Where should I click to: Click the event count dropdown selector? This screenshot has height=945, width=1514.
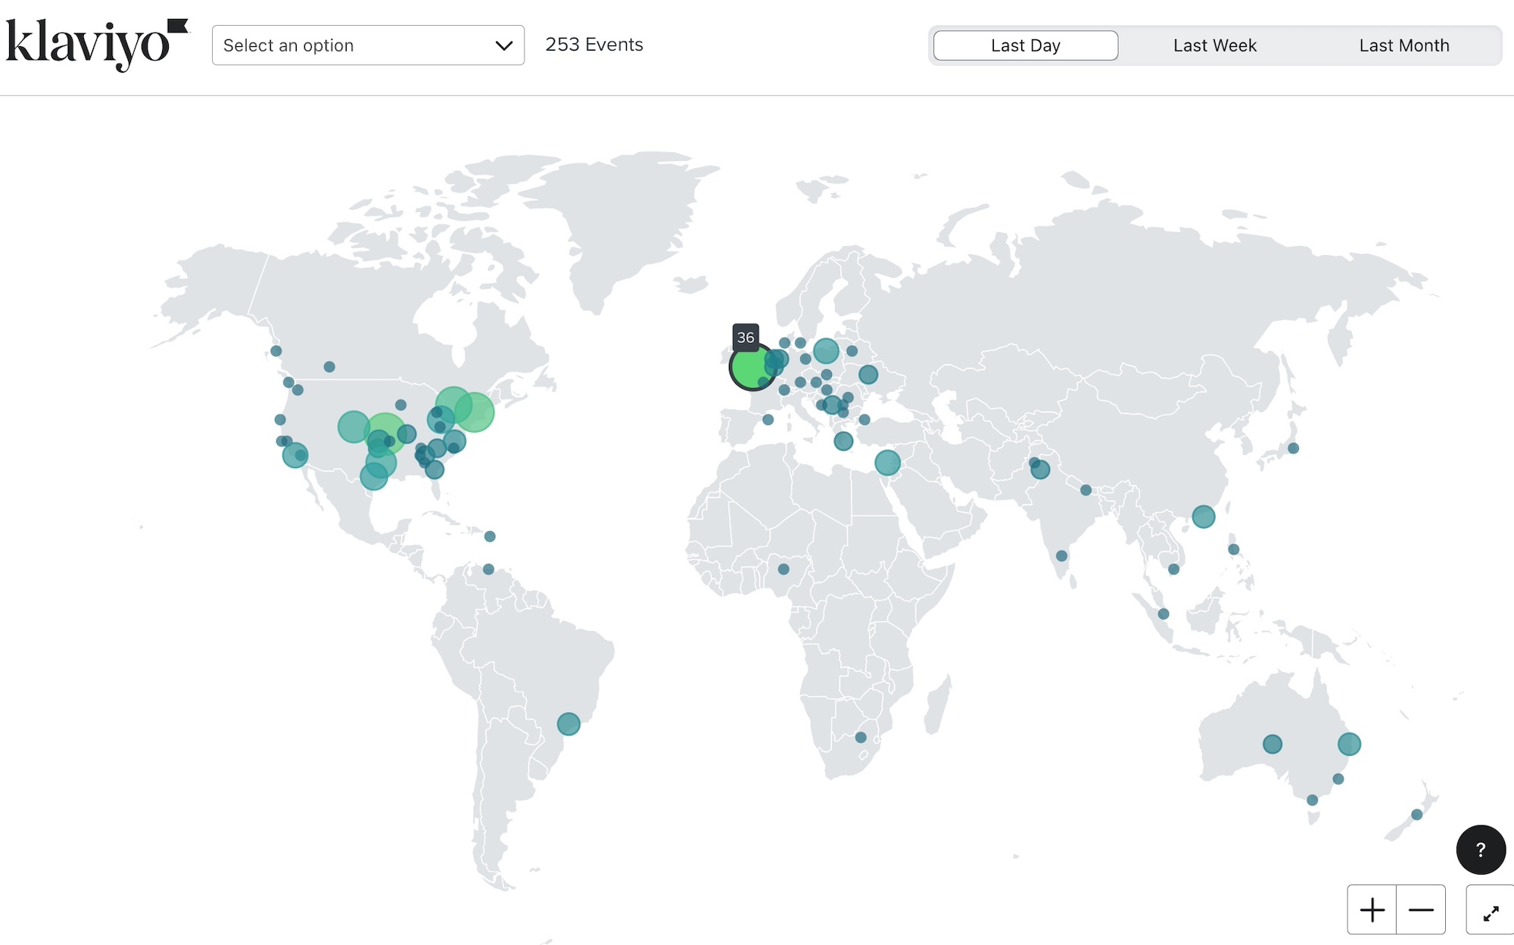coord(367,45)
